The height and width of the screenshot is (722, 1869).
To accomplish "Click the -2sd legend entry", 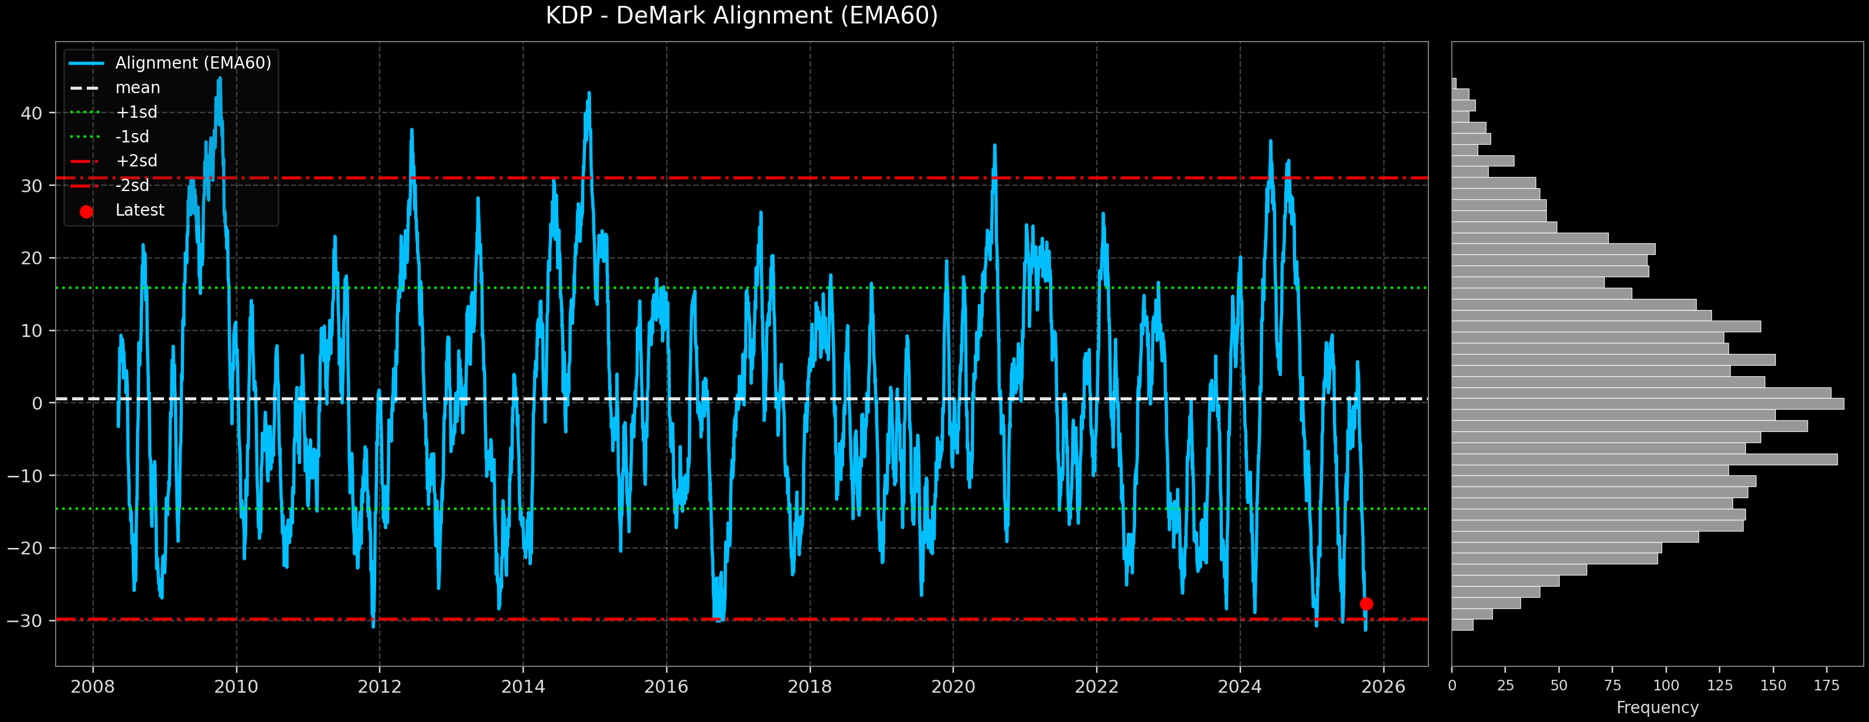I will coord(132,186).
